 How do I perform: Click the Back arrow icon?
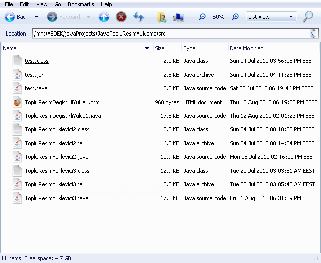tap(10, 17)
